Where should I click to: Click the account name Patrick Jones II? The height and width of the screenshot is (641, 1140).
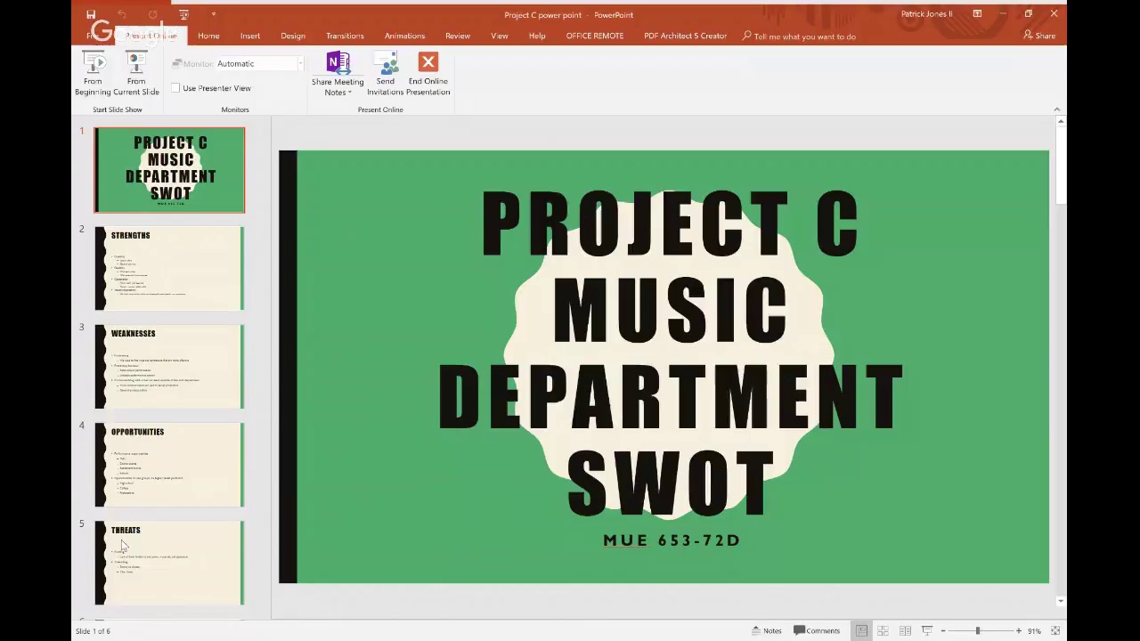(926, 14)
